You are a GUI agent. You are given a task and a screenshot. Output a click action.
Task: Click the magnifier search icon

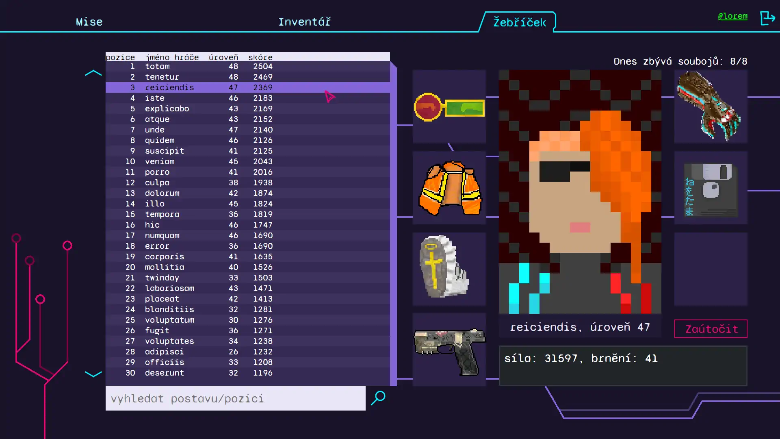coord(378,398)
